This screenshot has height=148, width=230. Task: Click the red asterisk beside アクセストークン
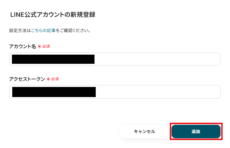point(48,79)
